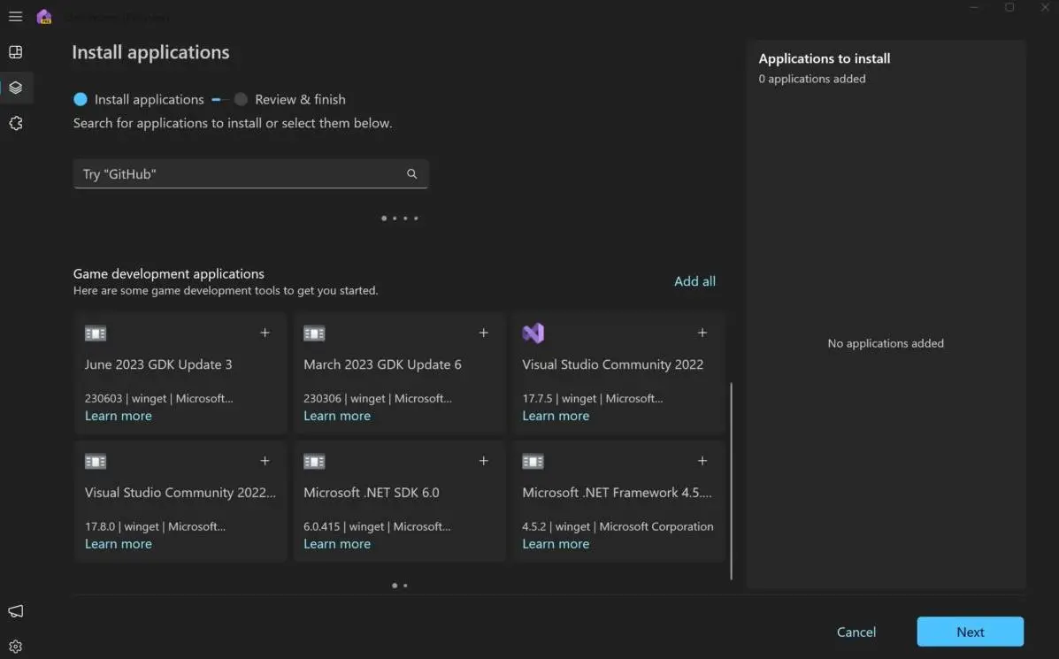Open the Extensions puzzle icon

pos(15,124)
